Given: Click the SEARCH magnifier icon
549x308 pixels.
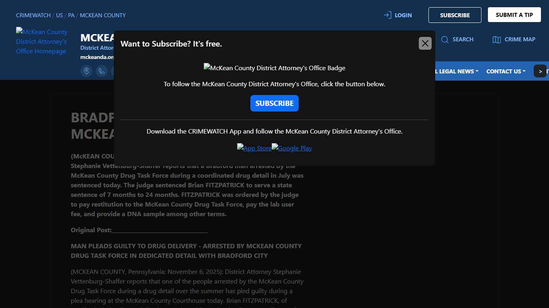Looking at the screenshot, I should point(445,39).
